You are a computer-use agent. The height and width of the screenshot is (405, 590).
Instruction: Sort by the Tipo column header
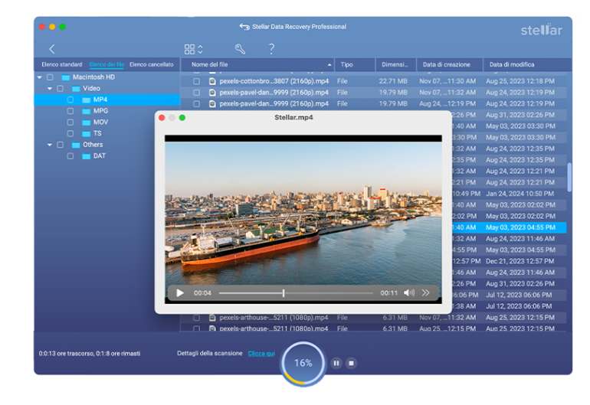pyautogui.click(x=355, y=64)
